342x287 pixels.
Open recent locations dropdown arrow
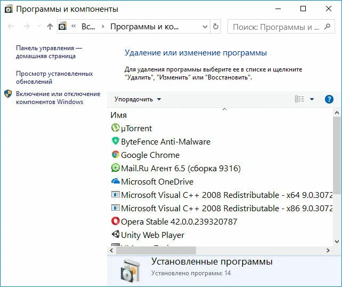tap(39, 26)
